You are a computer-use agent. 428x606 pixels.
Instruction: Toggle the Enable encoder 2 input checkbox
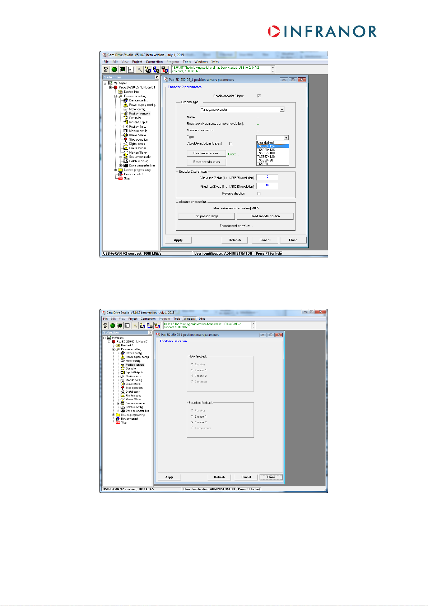(259, 96)
